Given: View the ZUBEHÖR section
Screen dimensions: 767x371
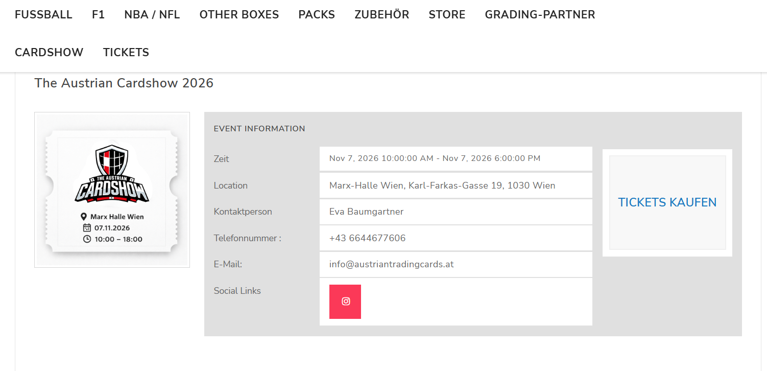Looking at the screenshot, I should click(x=381, y=14).
